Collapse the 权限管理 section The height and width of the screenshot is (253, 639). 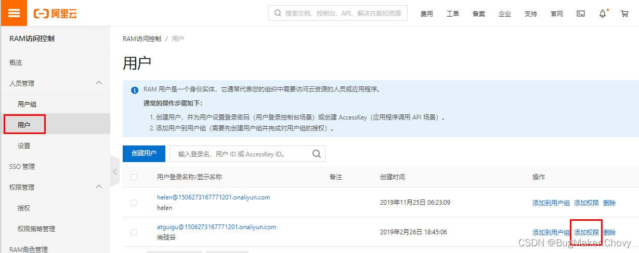coord(99,187)
